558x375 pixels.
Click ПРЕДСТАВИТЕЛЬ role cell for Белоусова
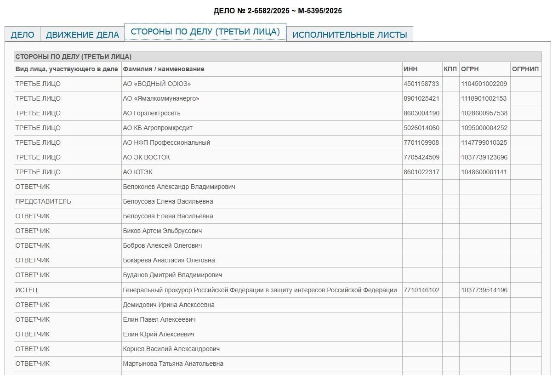tap(43, 201)
